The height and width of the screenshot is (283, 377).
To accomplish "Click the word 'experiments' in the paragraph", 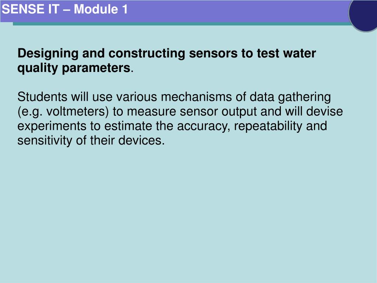I will point(52,127).
